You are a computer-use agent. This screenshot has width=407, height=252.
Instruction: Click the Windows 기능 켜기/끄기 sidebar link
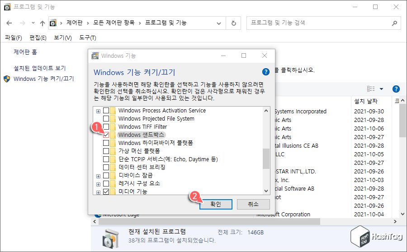pyautogui.click(x=43, y=79)
